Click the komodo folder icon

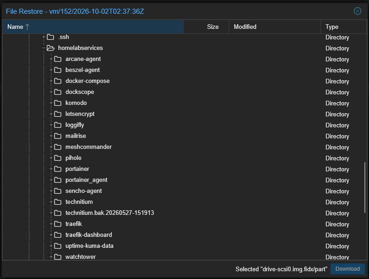(58, 103)
